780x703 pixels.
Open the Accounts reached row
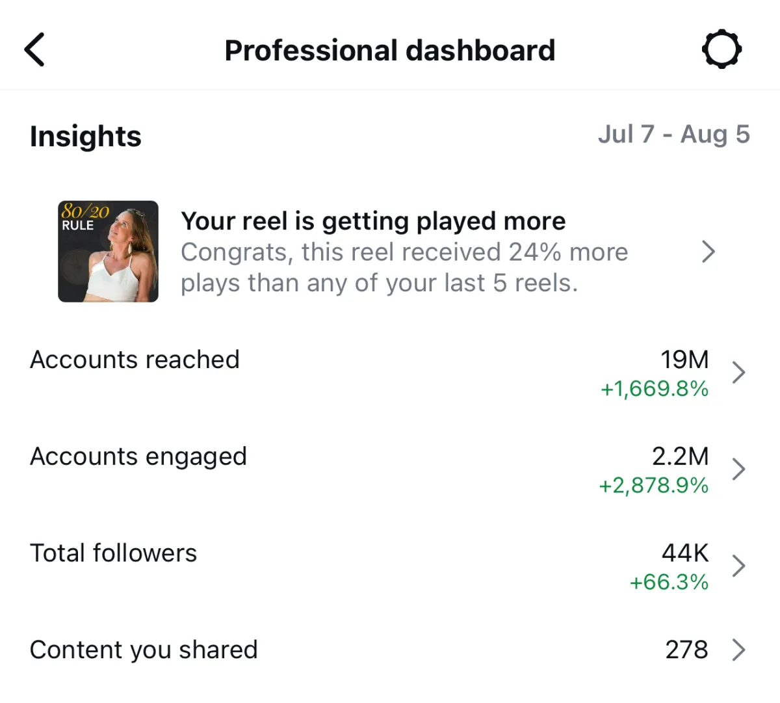pyautogui.click(x=390, y=373)
